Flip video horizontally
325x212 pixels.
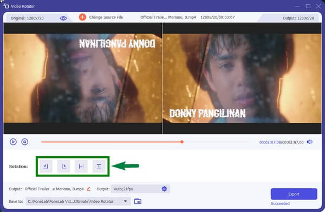coord(81,166)
